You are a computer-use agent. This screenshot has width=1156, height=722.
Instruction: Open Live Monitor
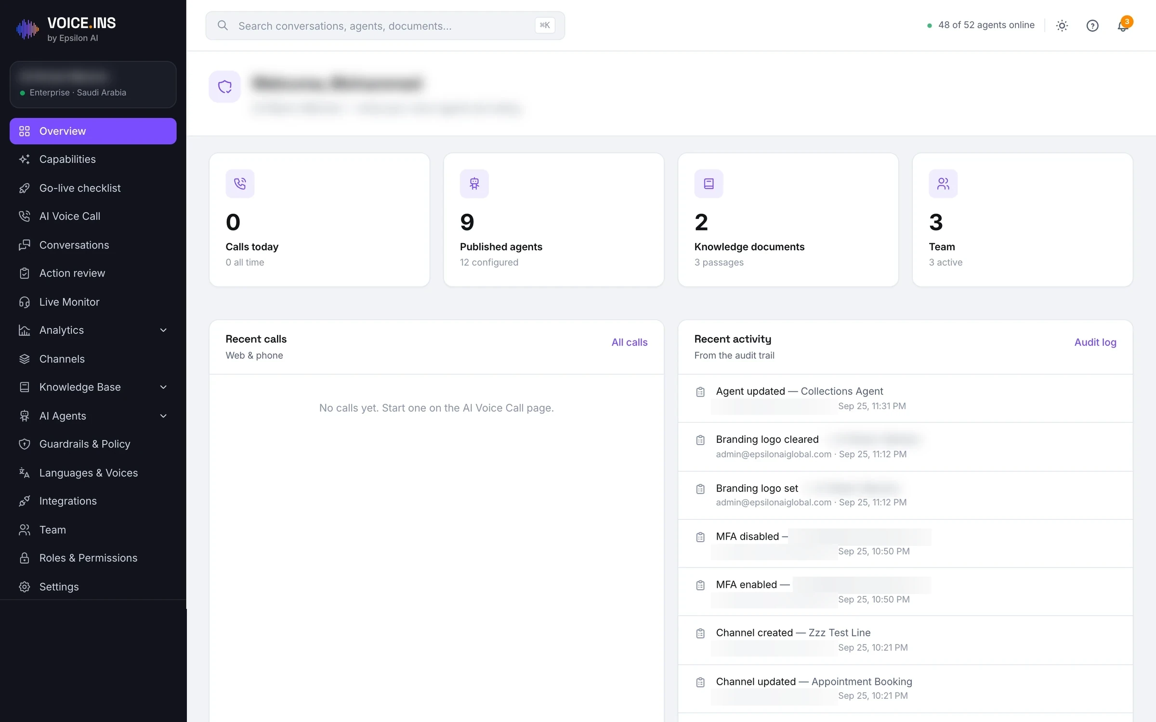(93, 302)
